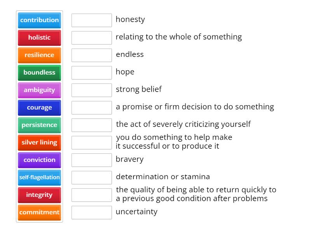311x233 pixels.
Task: Pick the boundless word tile
Action: pos(39,73)
